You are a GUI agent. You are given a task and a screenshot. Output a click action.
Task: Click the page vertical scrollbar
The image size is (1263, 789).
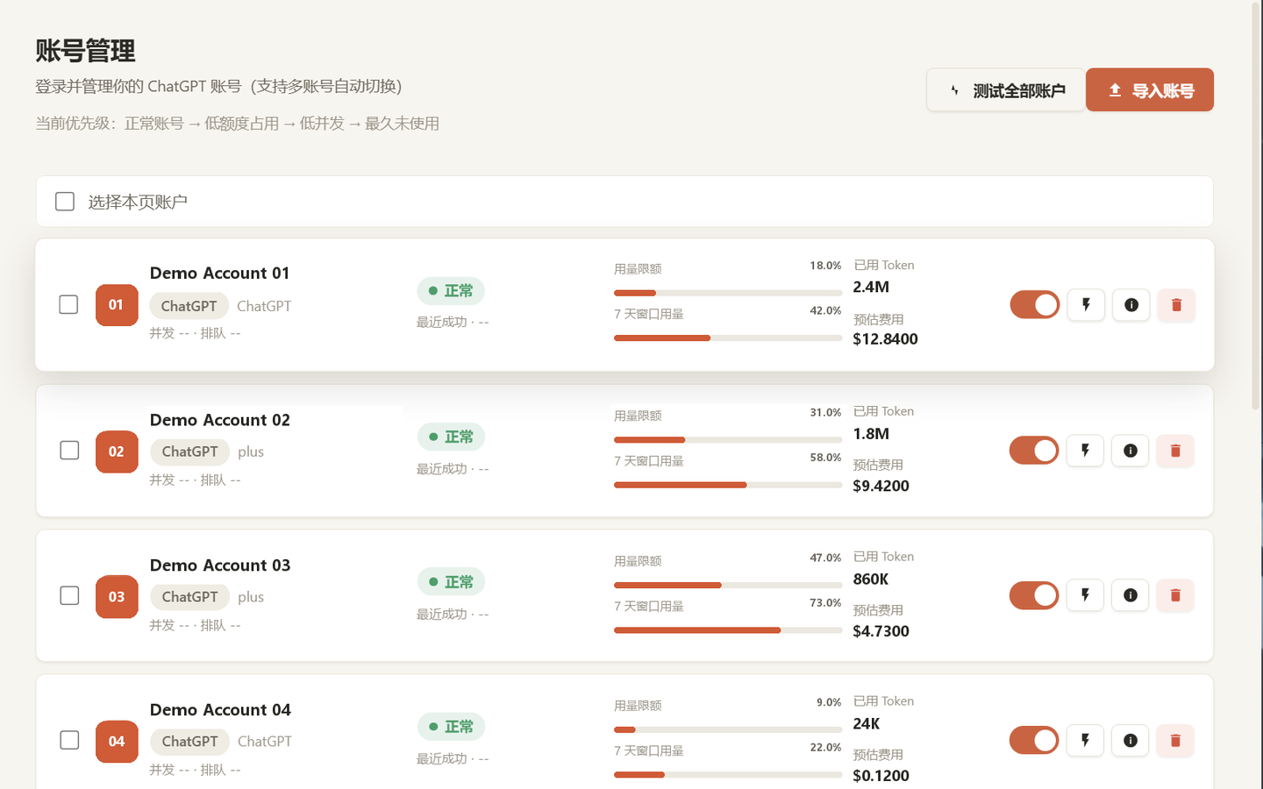tap(1256, 206)
